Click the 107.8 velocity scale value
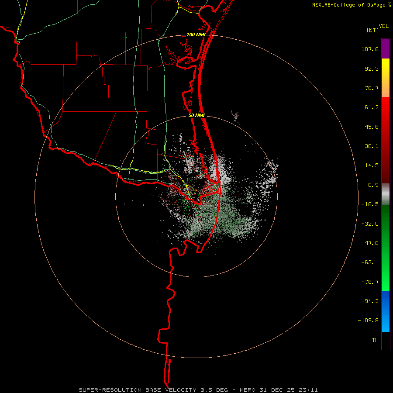393x393 pixels. [x=370, y=49]
